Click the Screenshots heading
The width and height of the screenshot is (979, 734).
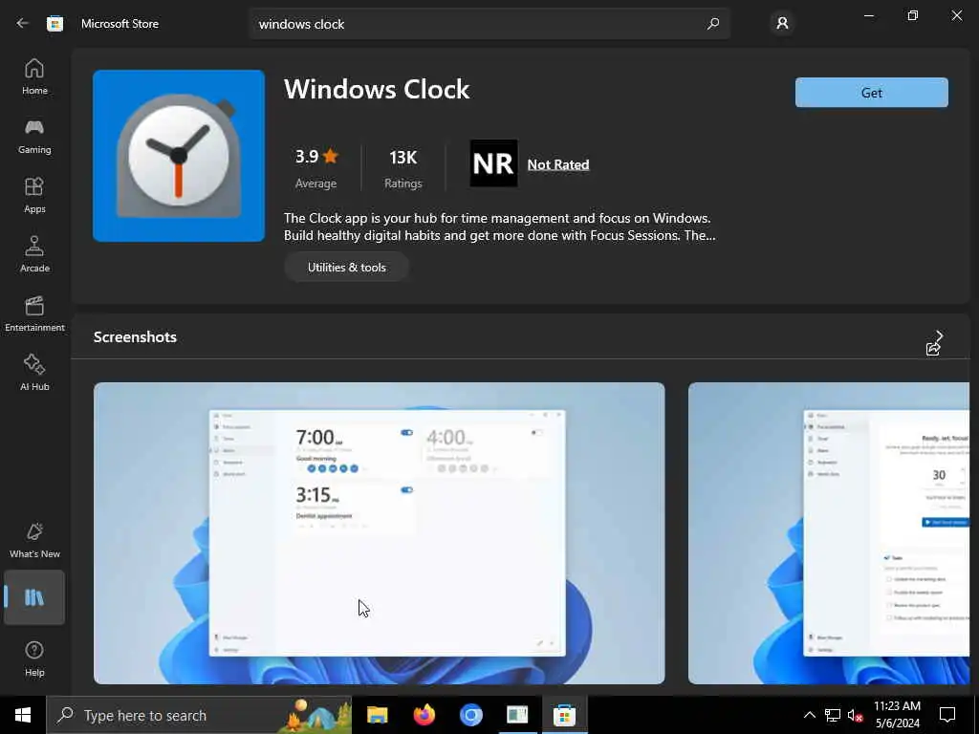tap(135, 337)
